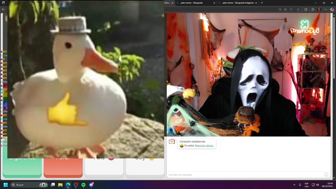The image size is (336, 189).
Task: Click the camera permission icon in address bar
Action: (280, 9)
